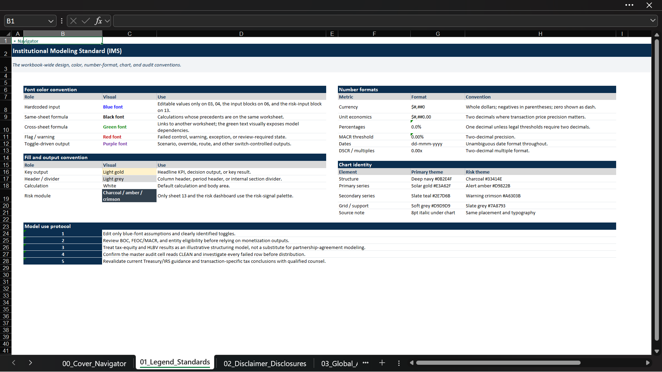Switch to 02_Disclaimer_Disclosures sheet tab
This screenshot has width=662, height=372.
[265, 363]
